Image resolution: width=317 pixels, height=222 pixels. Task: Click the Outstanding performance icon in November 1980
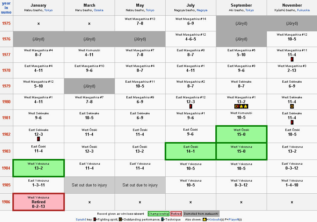click(x=292, y=106)
